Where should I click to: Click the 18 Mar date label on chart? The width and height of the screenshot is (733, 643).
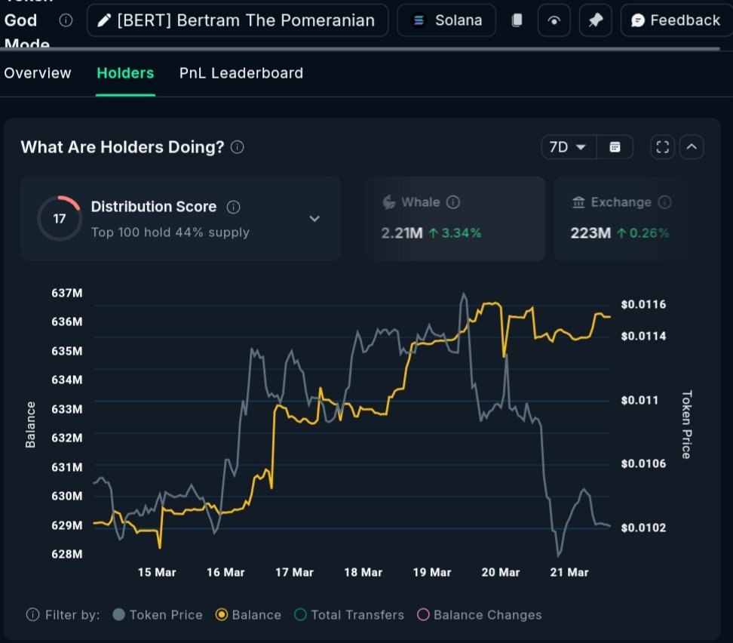363,572
